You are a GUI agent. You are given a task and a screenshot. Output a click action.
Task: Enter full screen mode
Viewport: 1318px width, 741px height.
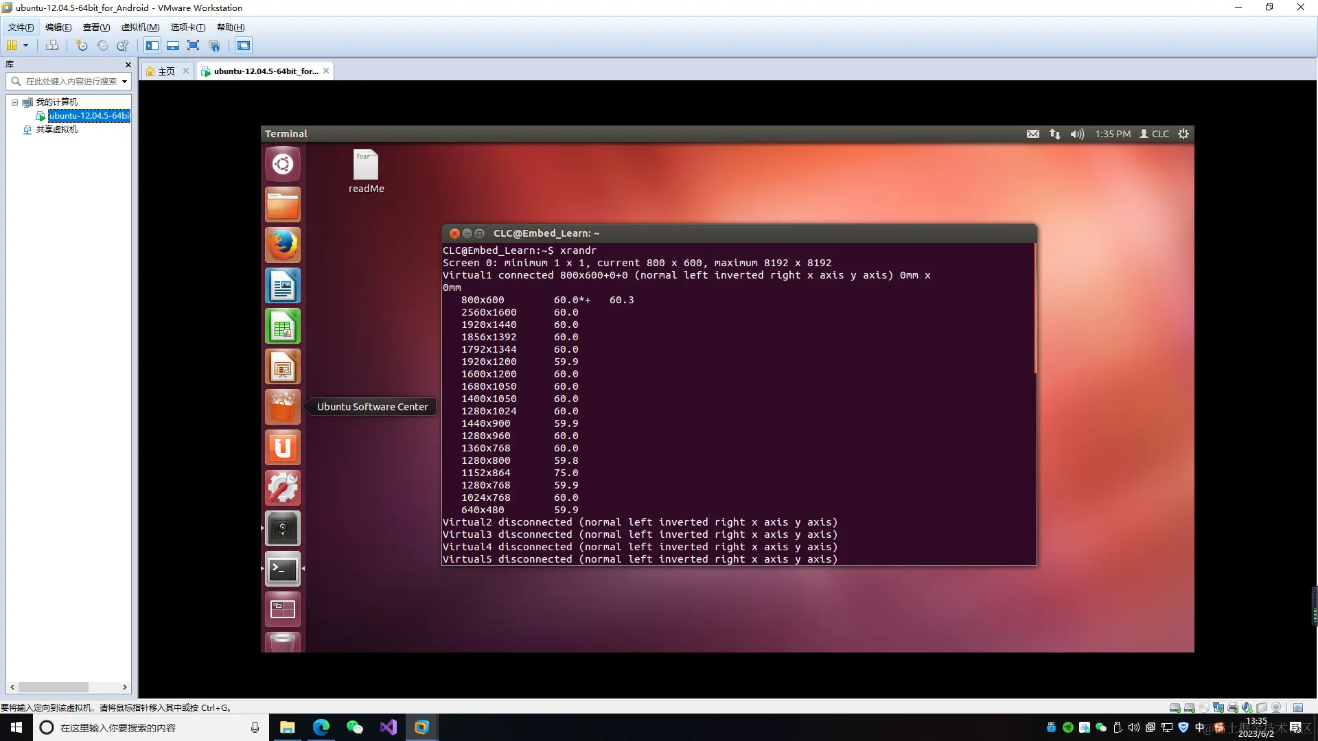tap(193, 45)
